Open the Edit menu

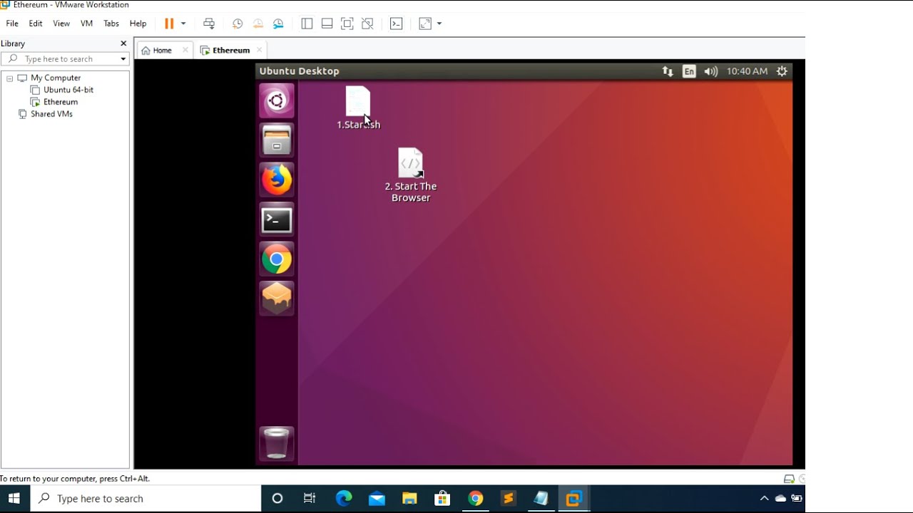coord(36,24)
